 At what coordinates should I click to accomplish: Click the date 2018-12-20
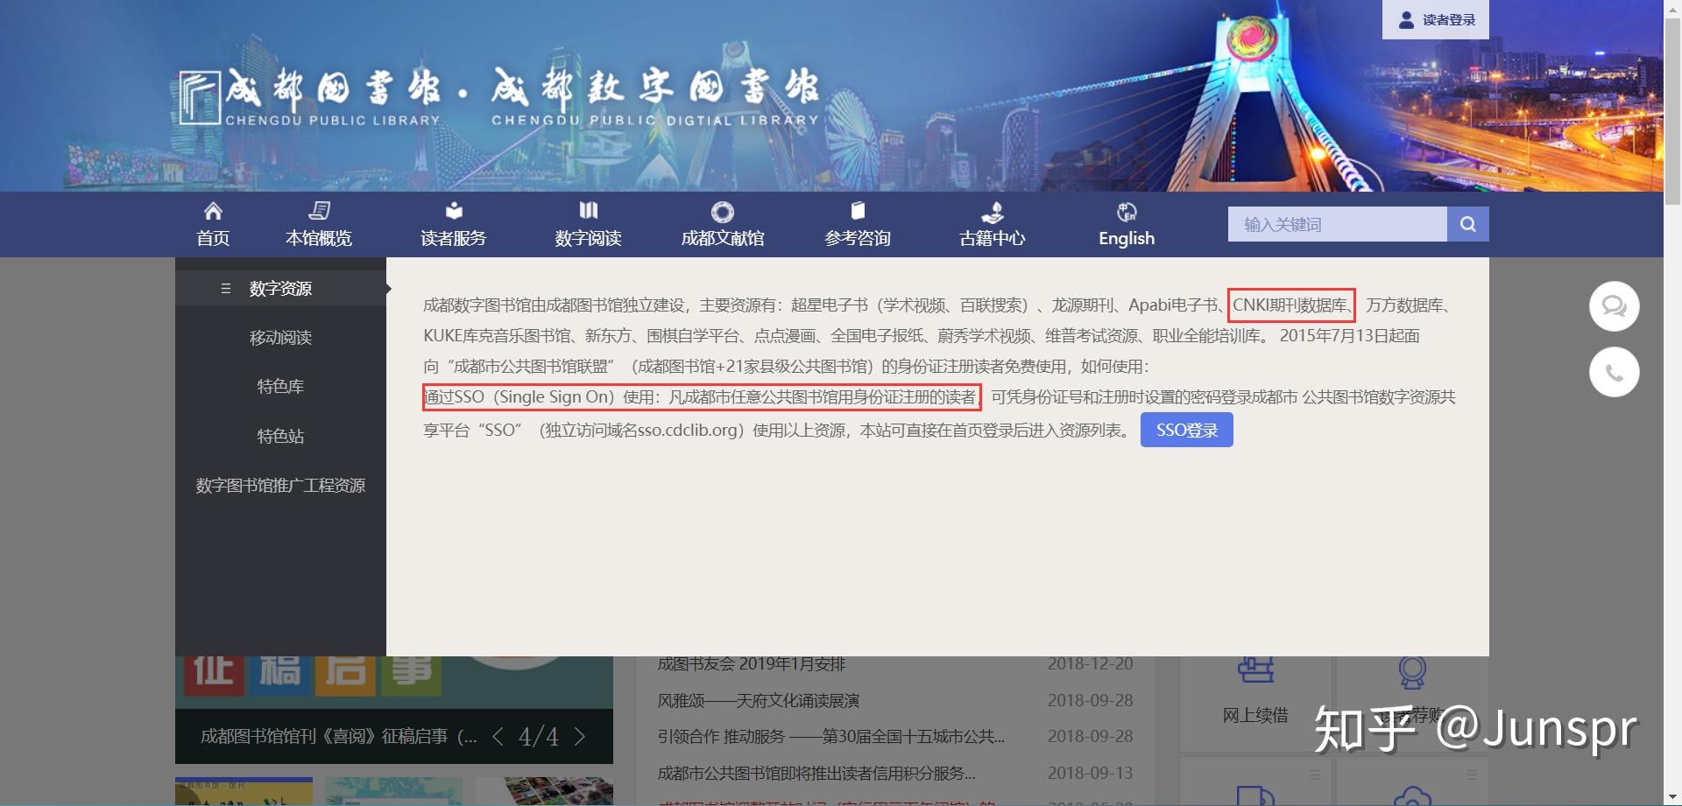pyautogui.click(x=1091, y=664)
